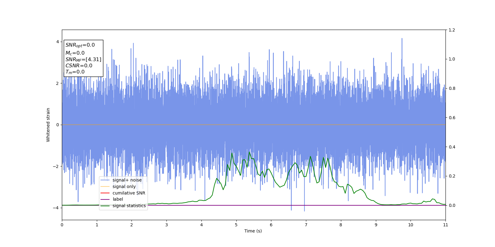Click the CSNR=0.0 annotation text
This screenshot has height=247, width=495.
click(79, 65)
